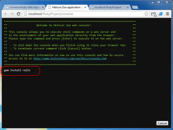Switch to localhost/RubyProject/ tab
173x130 pixels.
[110, 7]
